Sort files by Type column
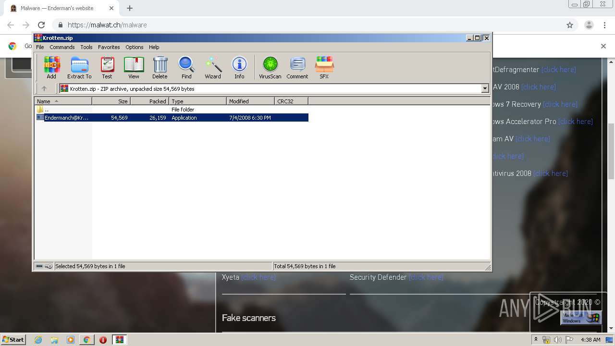615x346 pixels. tap(197, 101)
